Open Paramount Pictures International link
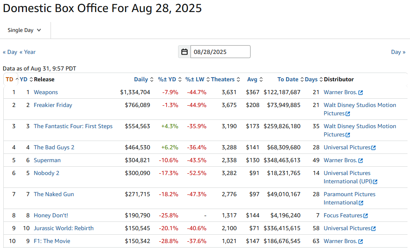 (x=350, y=199)
